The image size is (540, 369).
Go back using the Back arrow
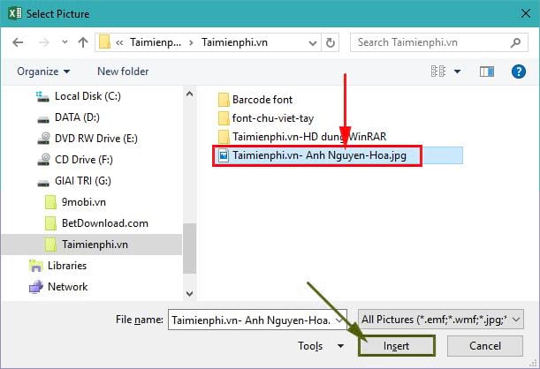click(x=18, y=42)
